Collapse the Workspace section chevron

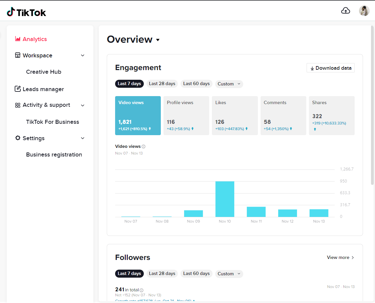(x=82, y=55)
